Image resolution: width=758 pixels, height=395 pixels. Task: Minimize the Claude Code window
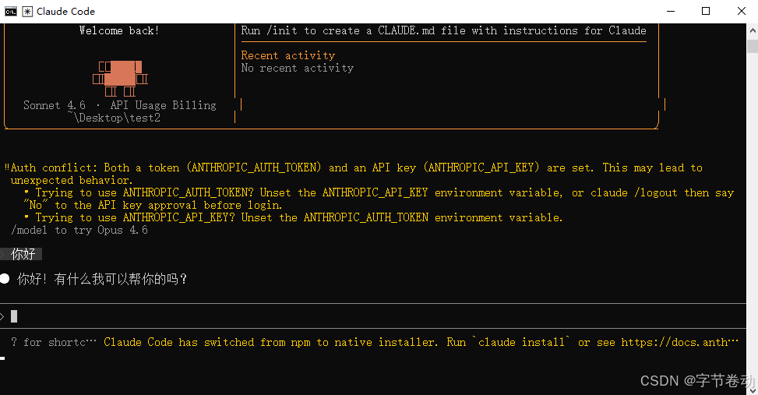(x=671, y=11)
